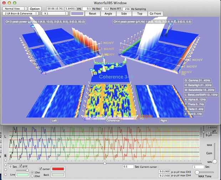Switch to the Side view
The image size is (221, 180).
pos(124,14)
